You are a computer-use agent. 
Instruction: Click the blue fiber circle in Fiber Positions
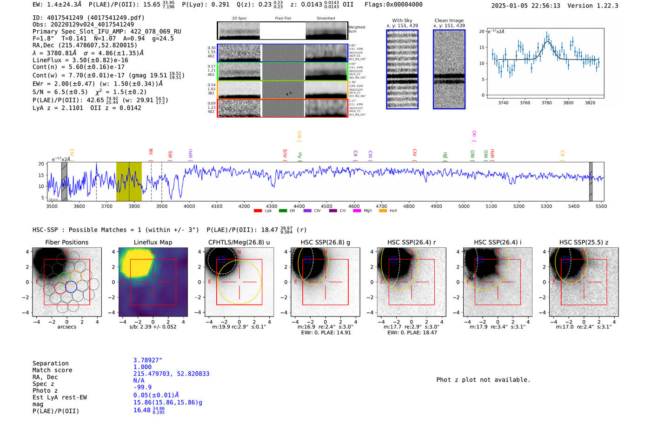(71, 287)
